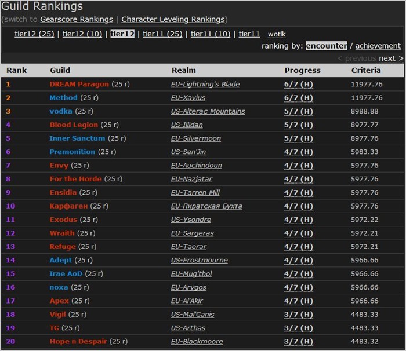Open the DREAM Paragon guild page
406x351 pixels.
click(79, 84)
